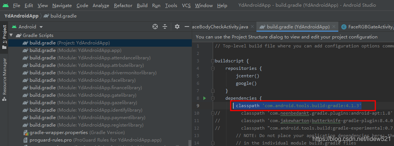Select build.gradle (Module: YdAndroidApp.app)
This screenshot has height=146, width=394.
tap(100, 50)
